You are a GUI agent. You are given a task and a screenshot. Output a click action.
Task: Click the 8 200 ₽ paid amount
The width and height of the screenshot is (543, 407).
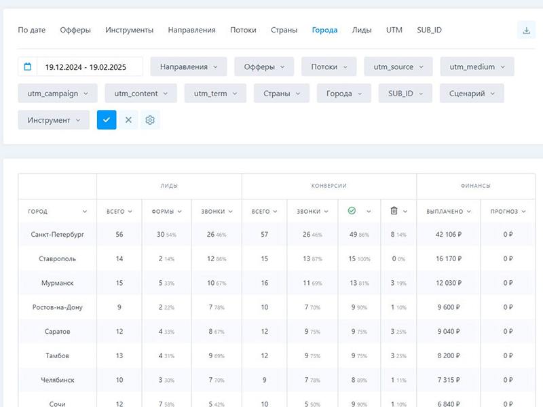[449, 355]
